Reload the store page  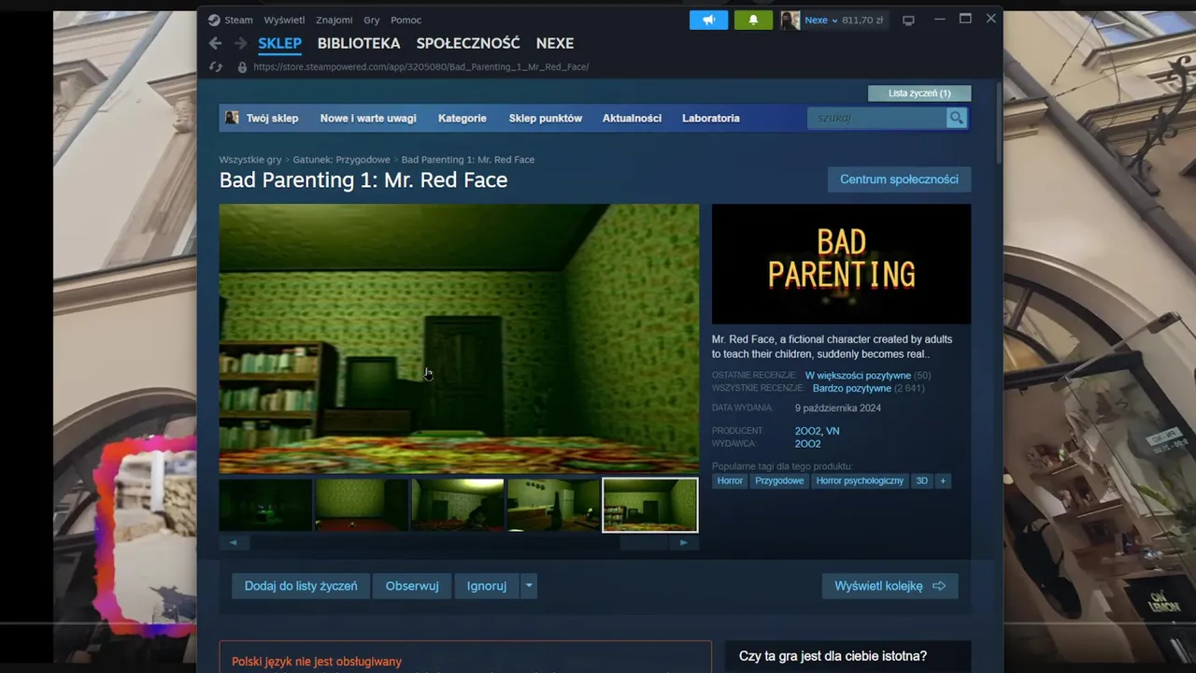pyautogui.click(x=216, y=67)
